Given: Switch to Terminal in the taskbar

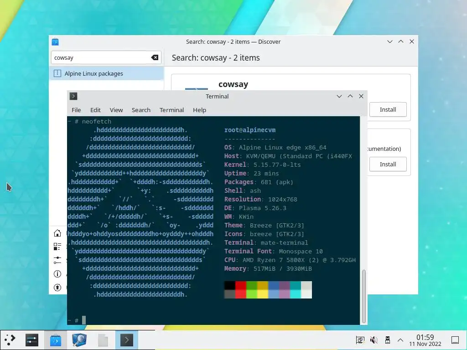Looking at the screenshot, I should [x=127, y=340].
